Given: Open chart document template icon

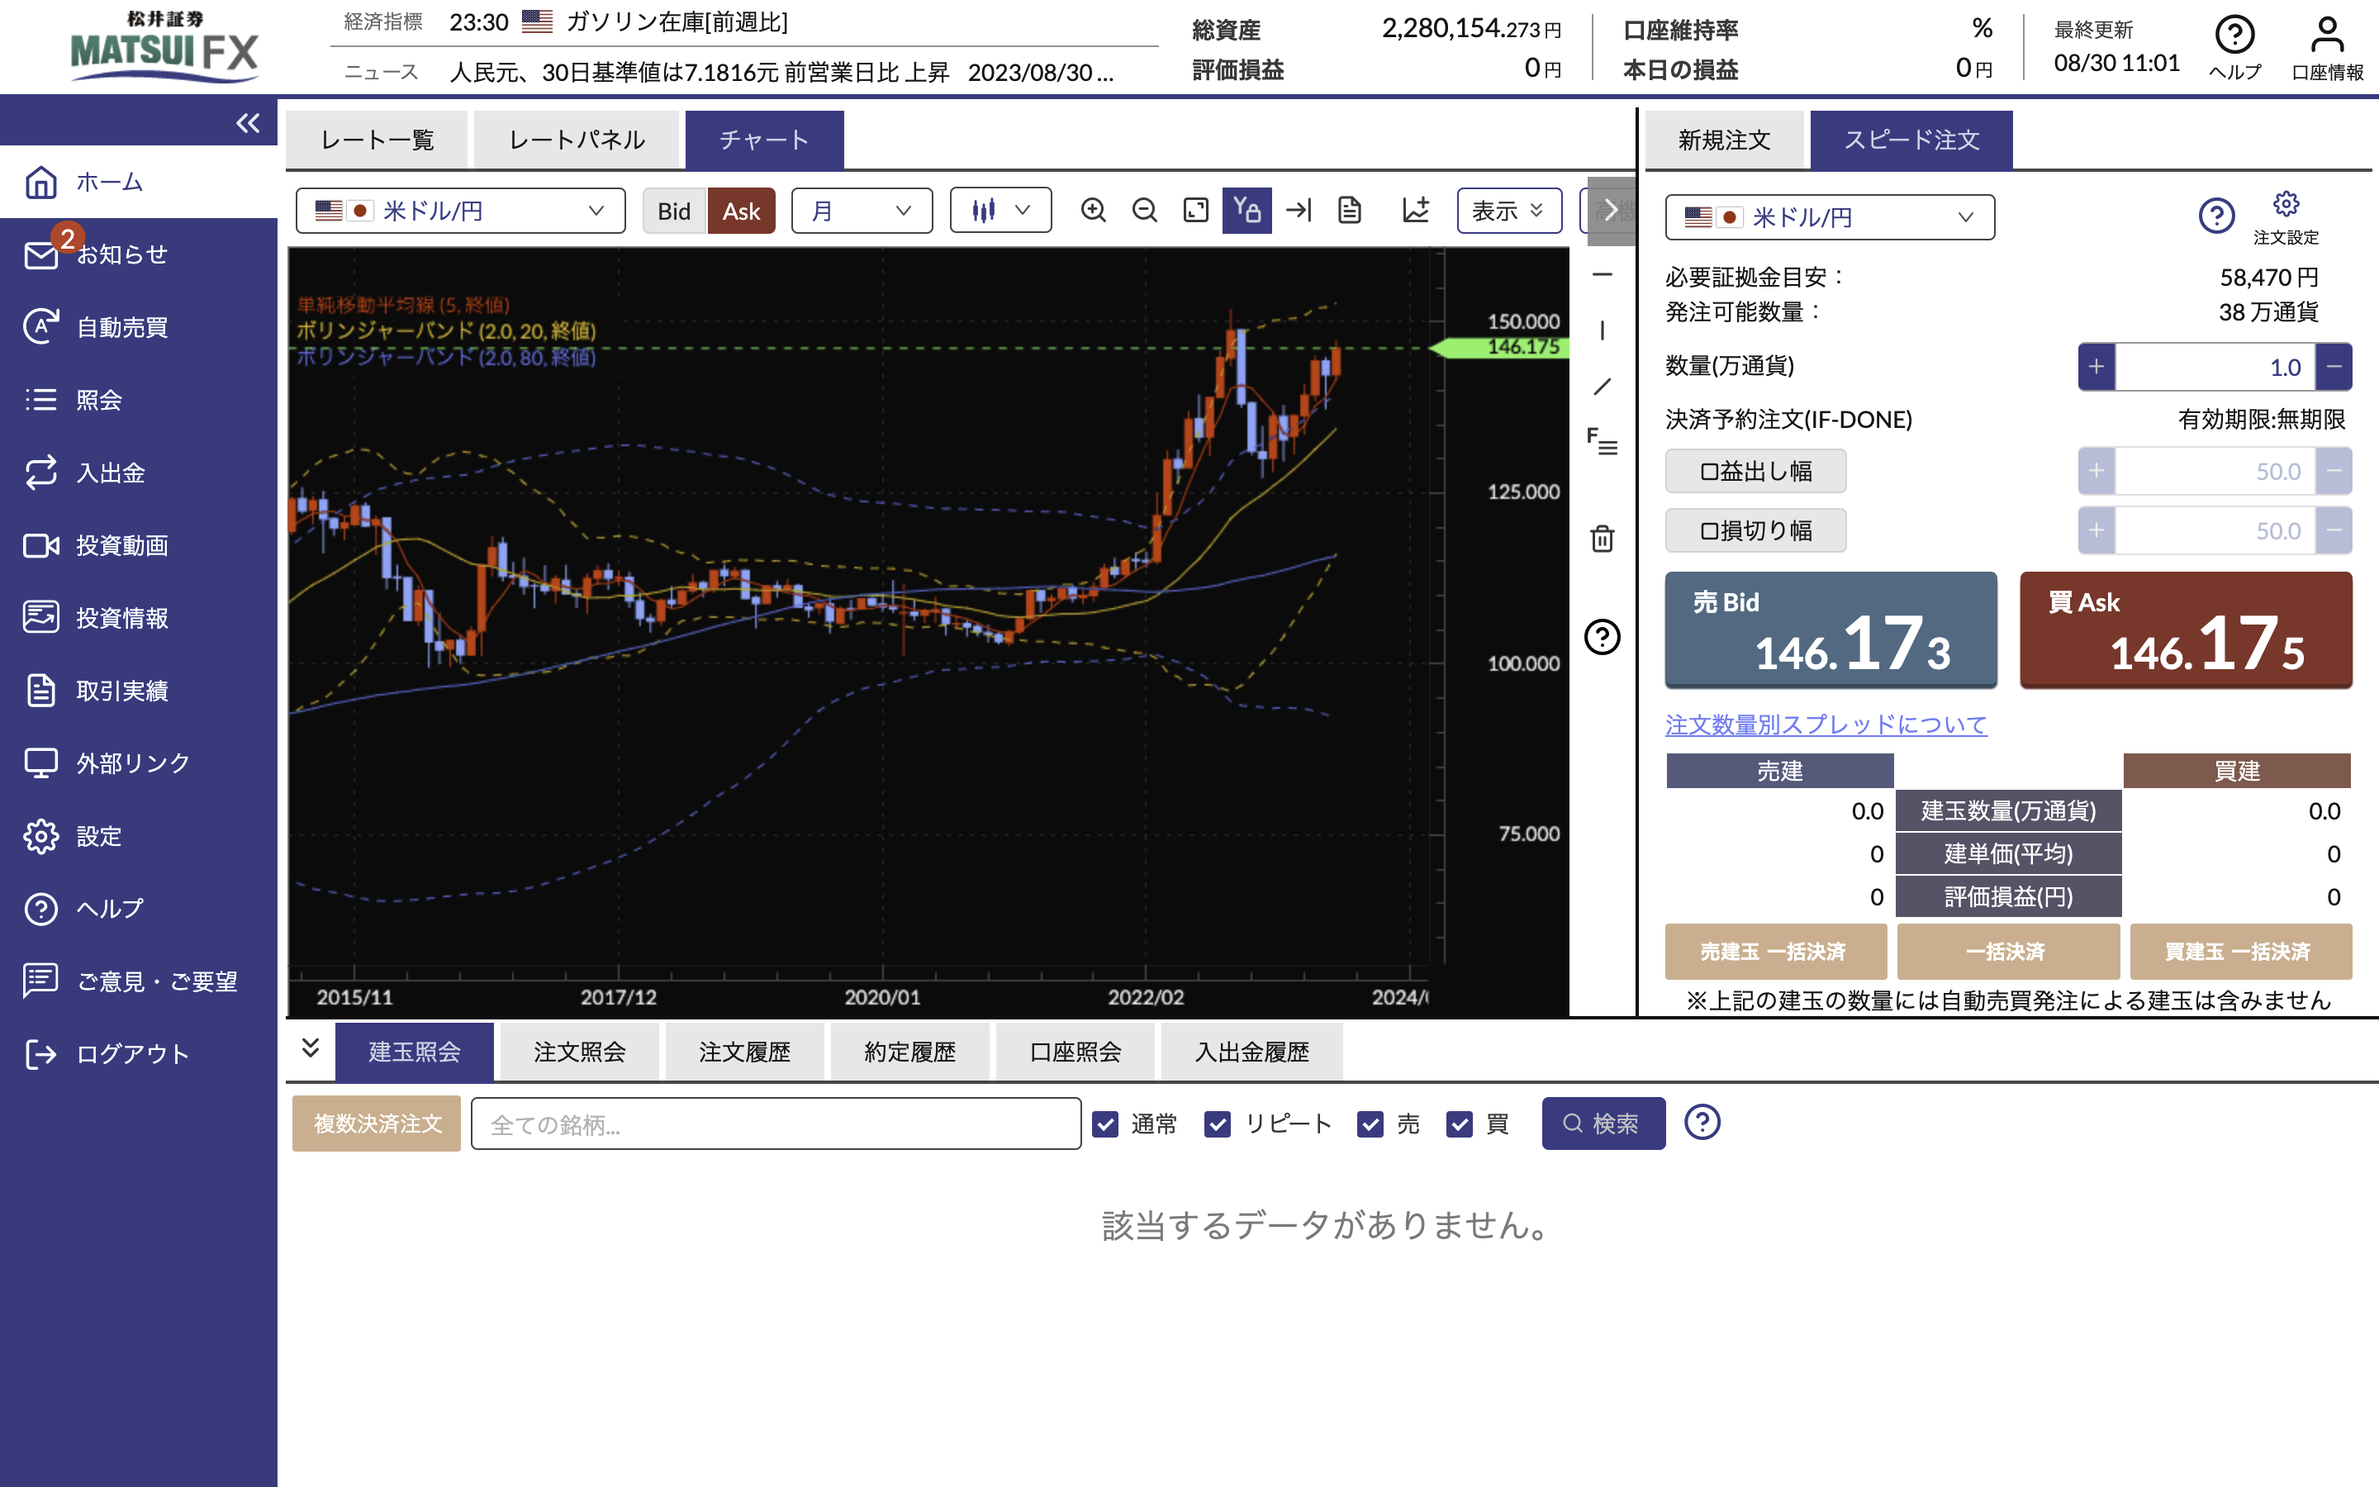Looking at the screenshot, I should tap(1350, 211).
